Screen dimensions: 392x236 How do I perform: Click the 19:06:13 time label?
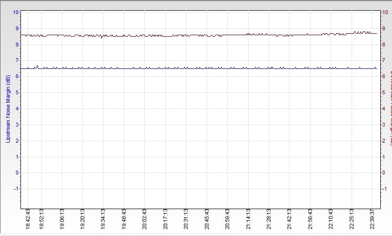pyautogui.click(x=62, y=219)
